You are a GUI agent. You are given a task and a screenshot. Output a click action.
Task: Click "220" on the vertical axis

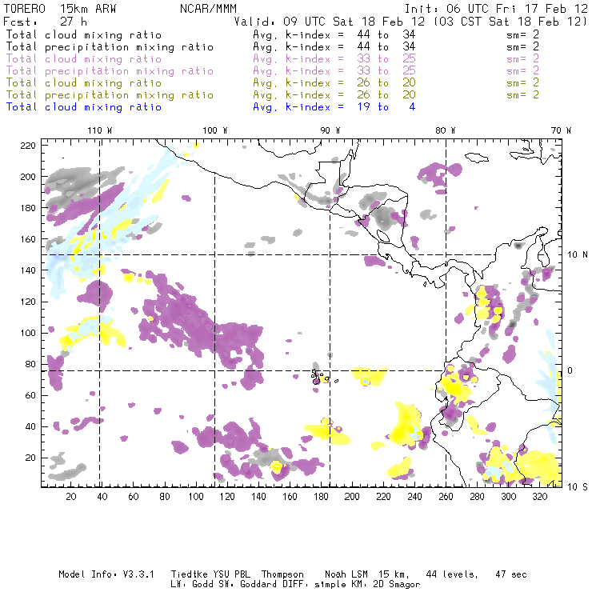[x=28, y=146]
